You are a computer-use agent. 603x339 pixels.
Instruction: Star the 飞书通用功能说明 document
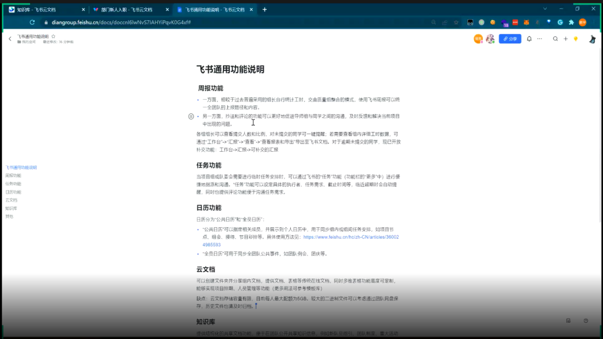coord(53,36)
